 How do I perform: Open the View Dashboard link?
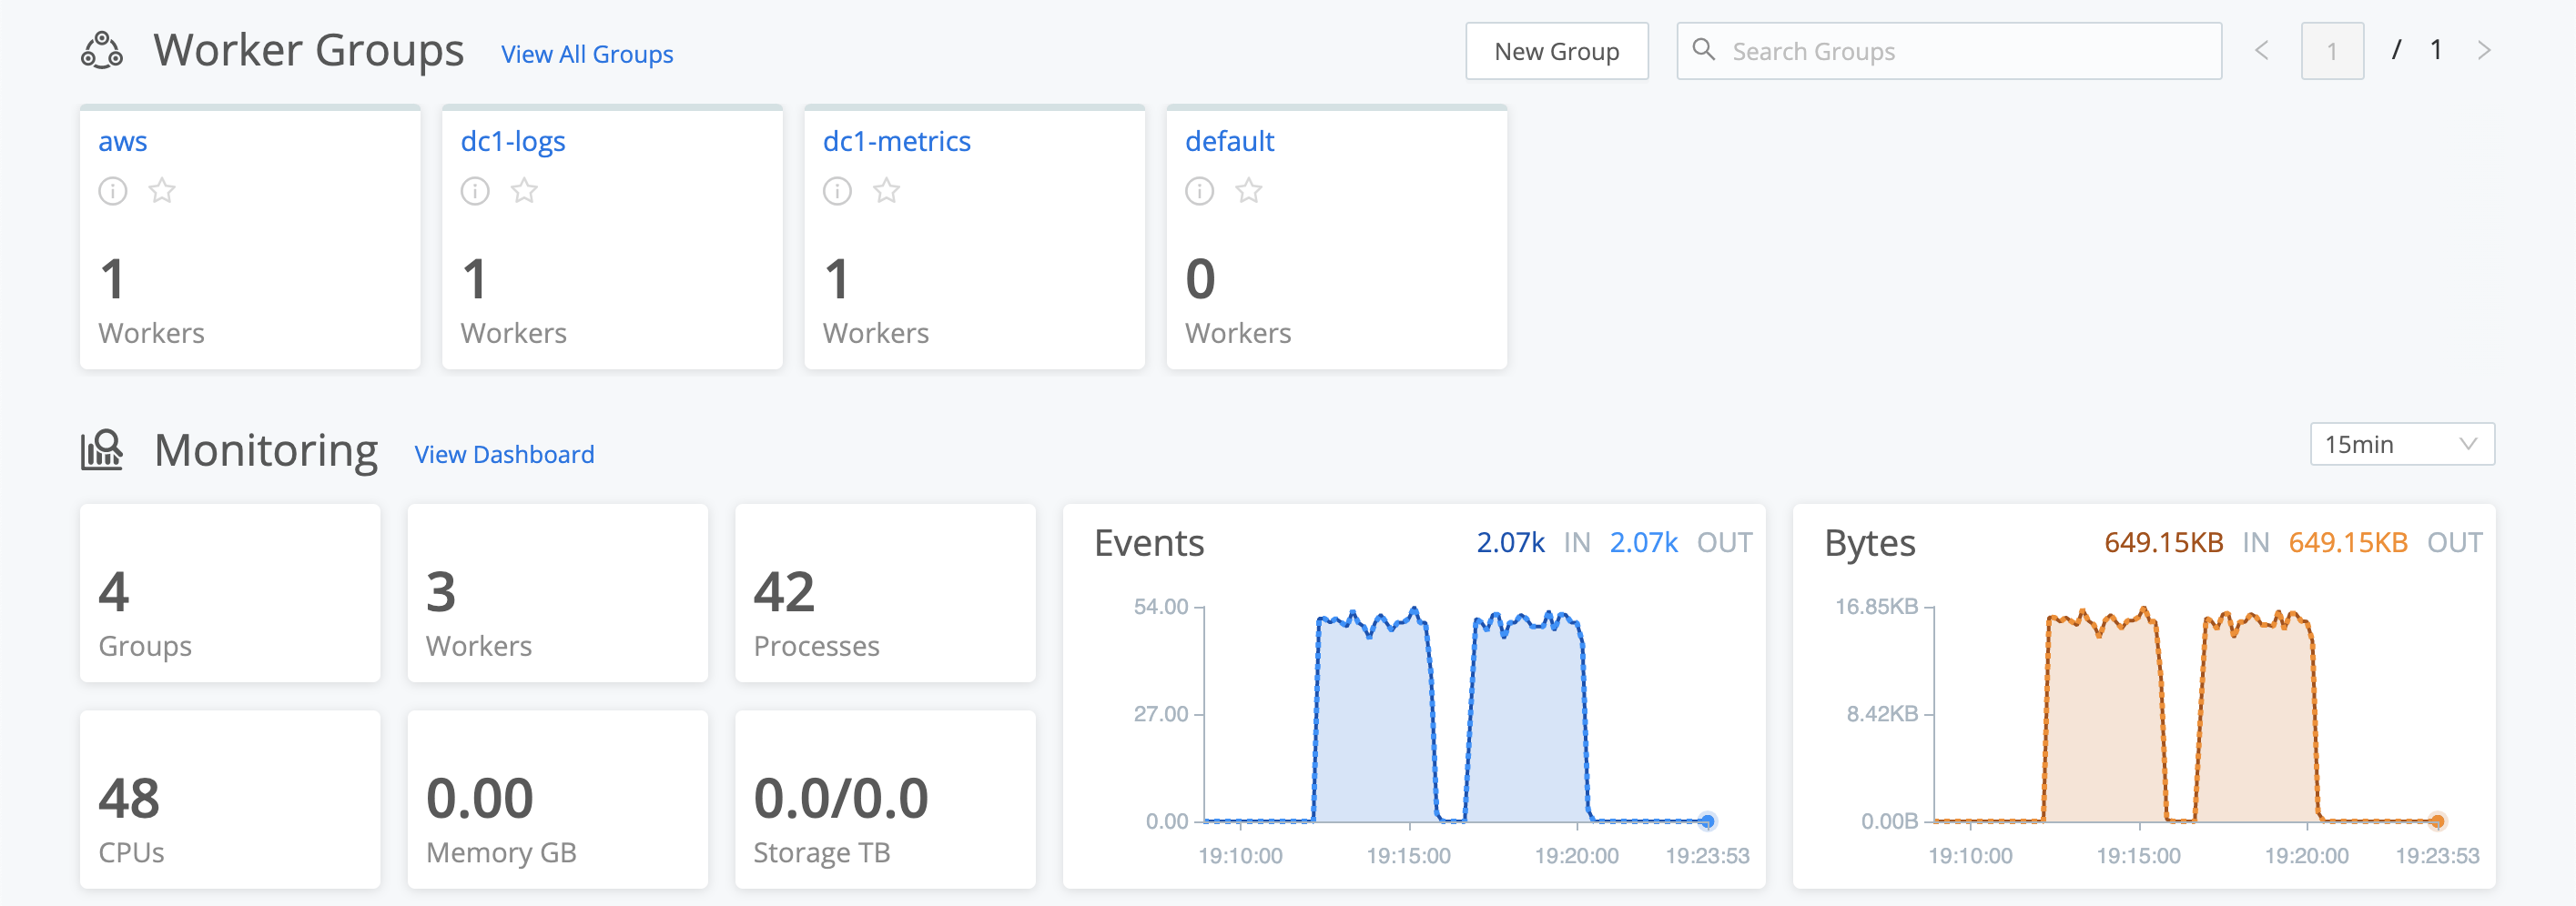point(504,455)
